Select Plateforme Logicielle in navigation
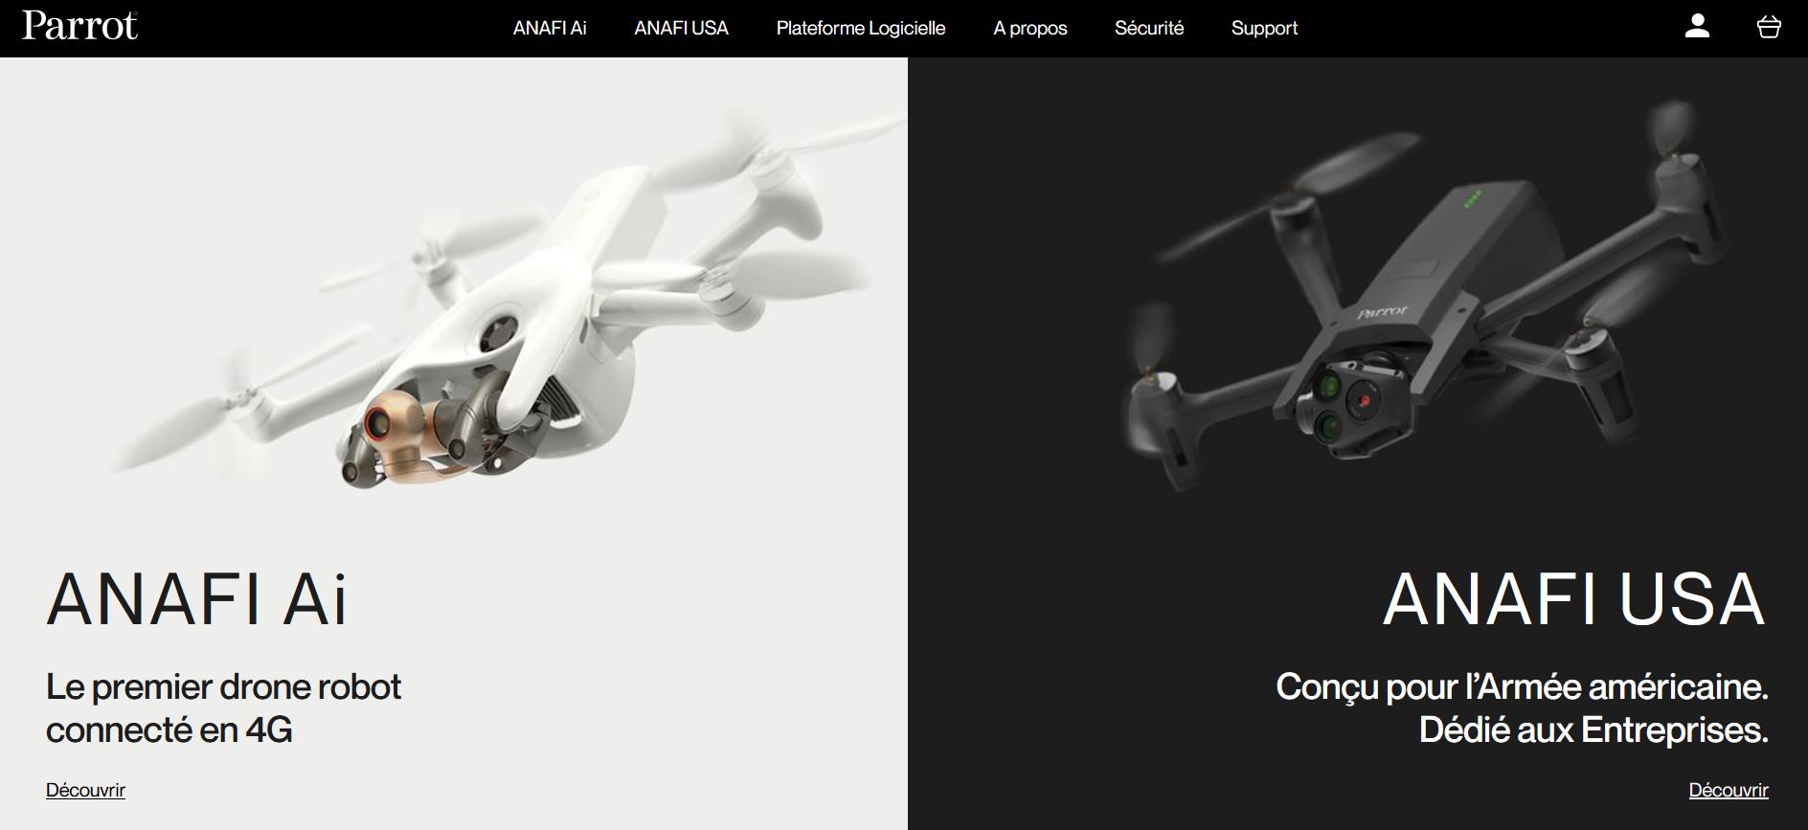 [860, 29]
